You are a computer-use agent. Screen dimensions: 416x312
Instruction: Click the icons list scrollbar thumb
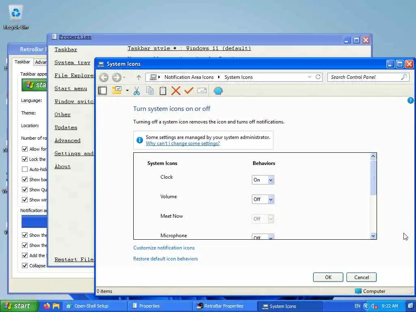click(x=373, y=177)
